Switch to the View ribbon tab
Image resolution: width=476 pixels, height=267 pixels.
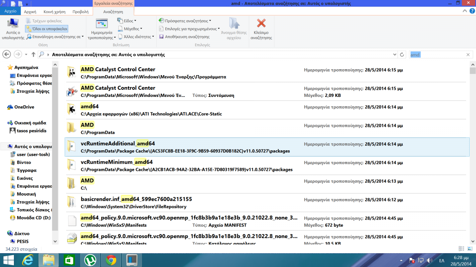(81, 12)
